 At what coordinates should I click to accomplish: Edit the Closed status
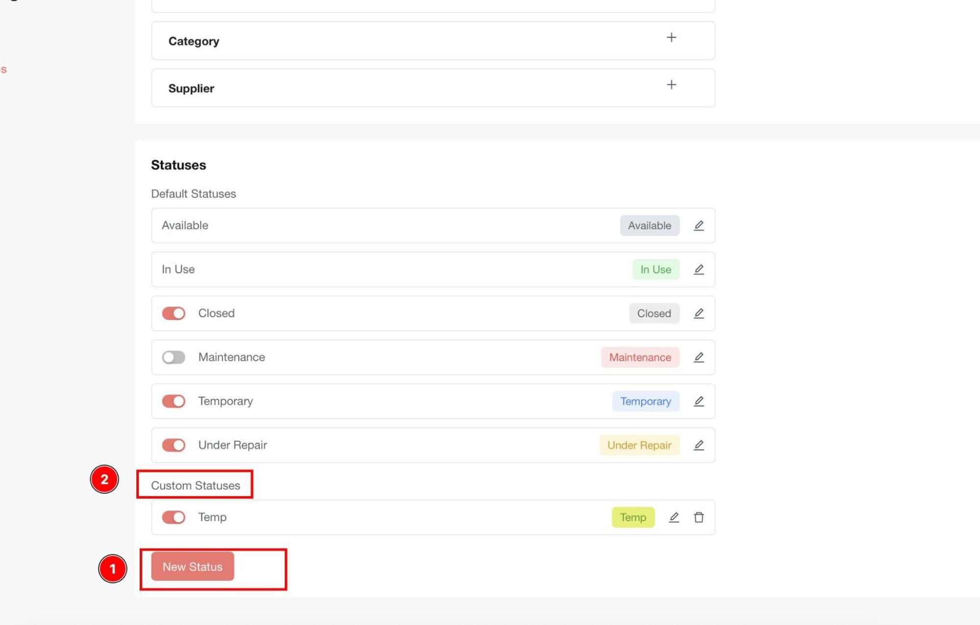coord(699,313)
